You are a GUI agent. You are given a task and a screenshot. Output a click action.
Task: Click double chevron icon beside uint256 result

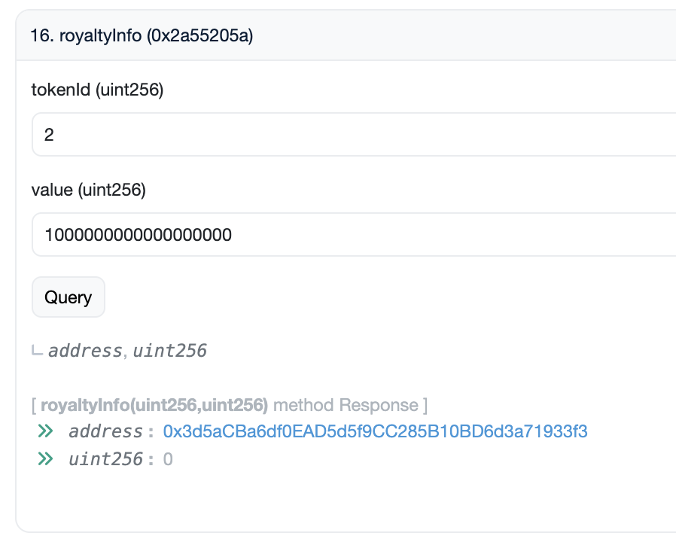(46, 458)
